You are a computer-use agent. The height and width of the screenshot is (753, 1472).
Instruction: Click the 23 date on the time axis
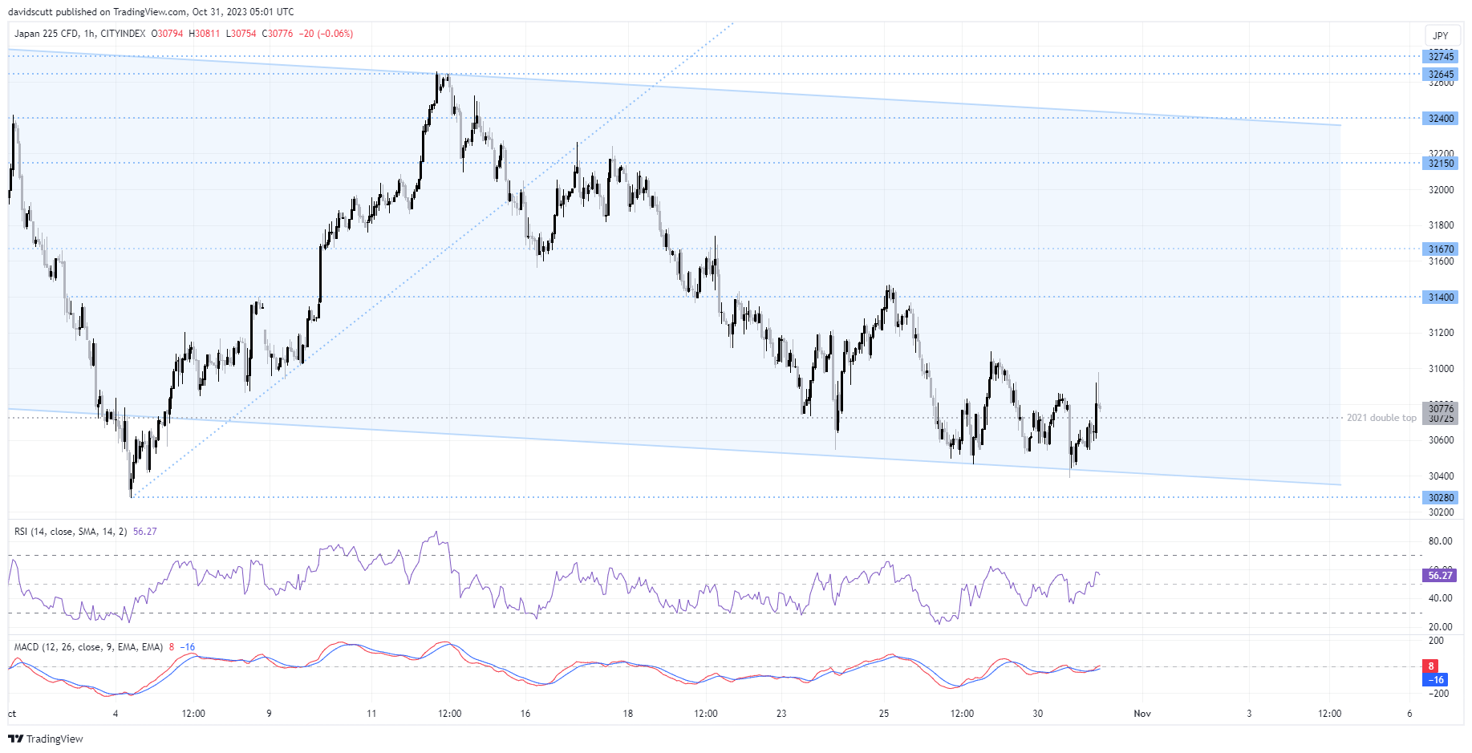pos(781,714)
